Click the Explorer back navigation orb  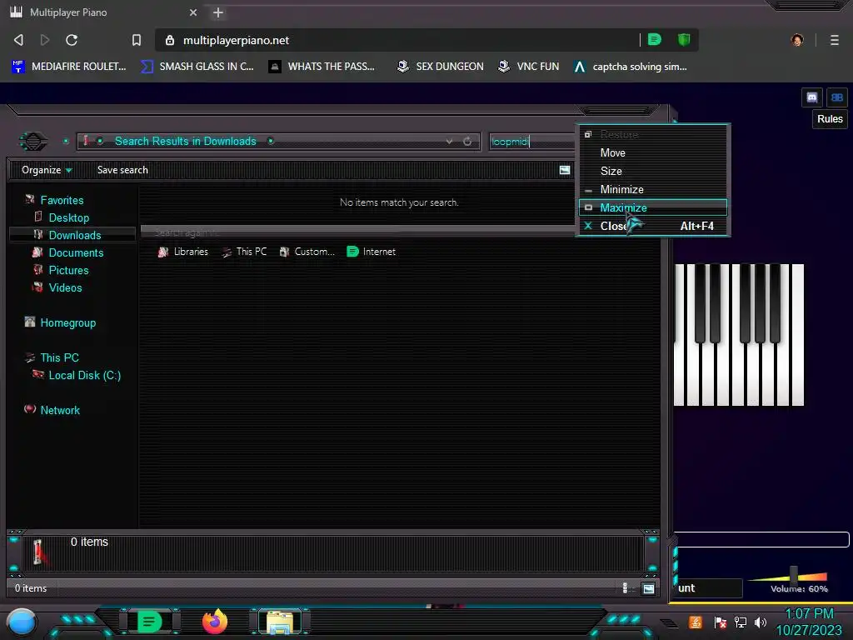click(33, 142)
